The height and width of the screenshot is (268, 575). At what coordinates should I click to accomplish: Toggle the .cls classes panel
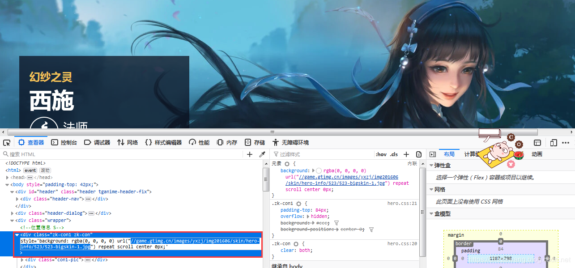click(394, 154)
